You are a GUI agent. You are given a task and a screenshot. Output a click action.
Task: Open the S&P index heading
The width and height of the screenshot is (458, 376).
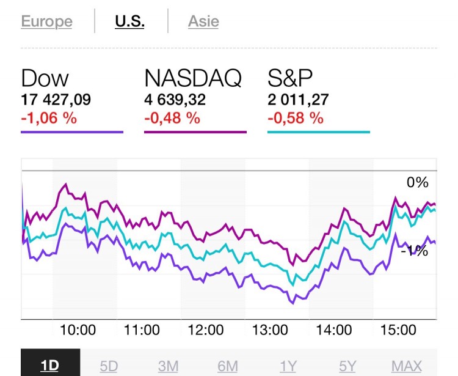290,78
